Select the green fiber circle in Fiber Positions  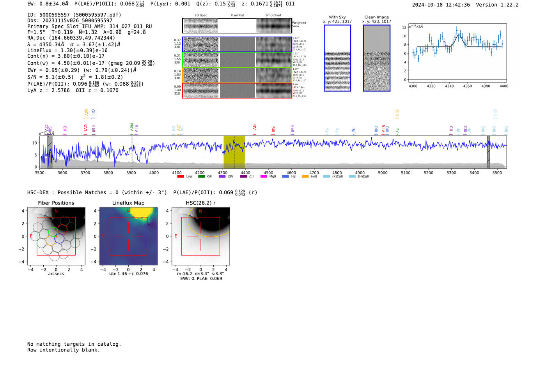(53, 232)
